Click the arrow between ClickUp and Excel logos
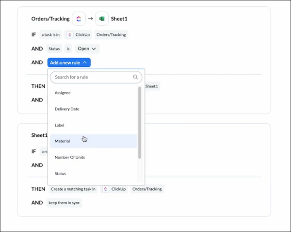This screenshot has height=232, width=291. (90, 19)
